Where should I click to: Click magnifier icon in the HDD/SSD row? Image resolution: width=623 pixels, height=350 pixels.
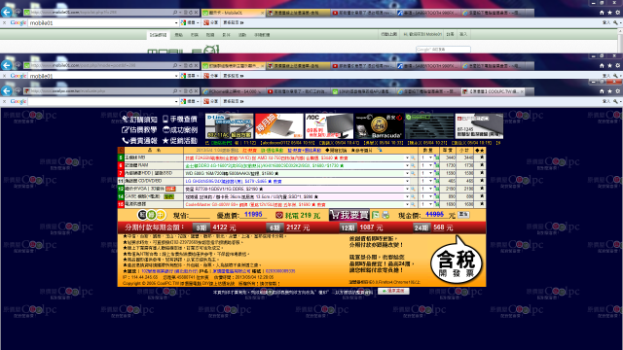(413, 173)
